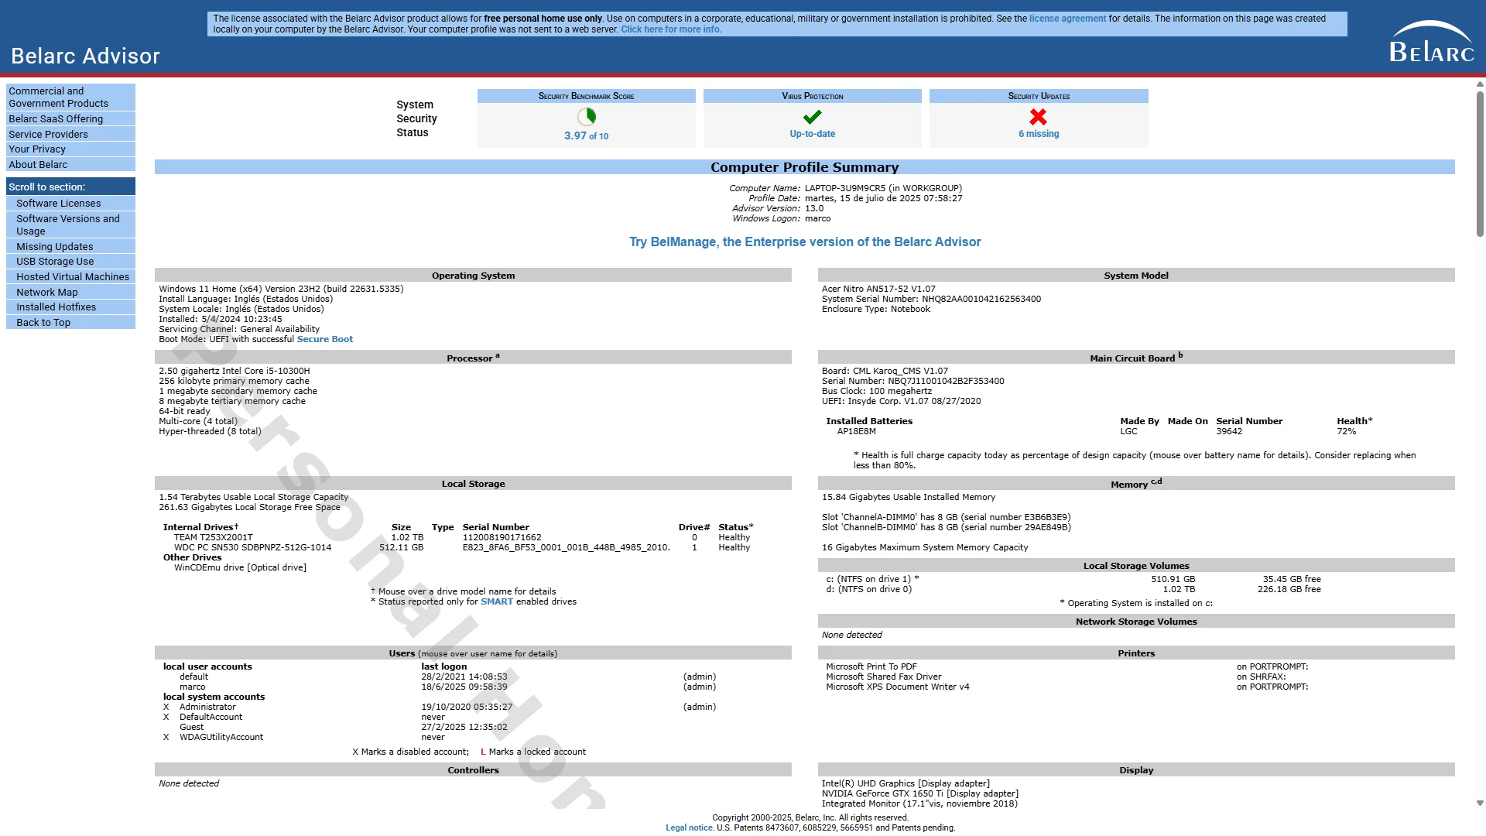Click user account default
This screenshot has width=1486, height=836.
[193, 677]
